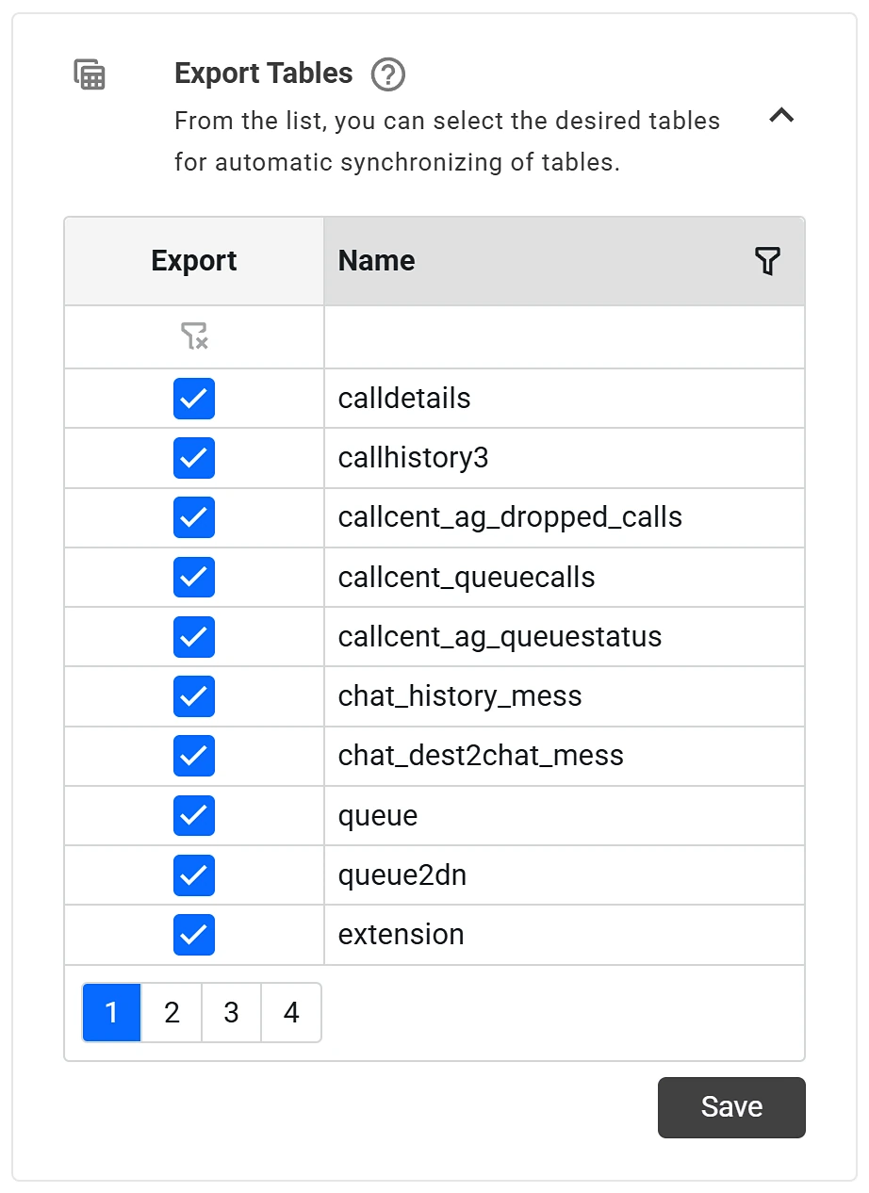869x1193 pixels.
Task: Toggle callcent_ag_queuestatus export checkbox
Action: 194,637
